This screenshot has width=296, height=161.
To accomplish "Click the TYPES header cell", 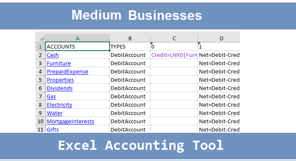I will tap(130, 46).
